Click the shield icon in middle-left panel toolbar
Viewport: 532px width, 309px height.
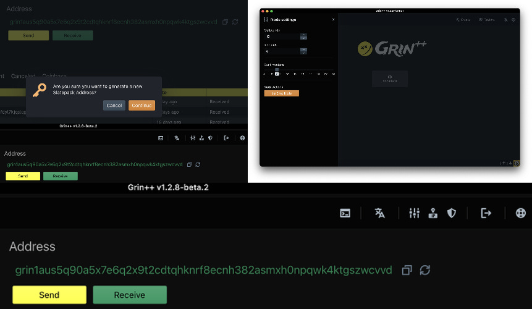(210, 138)
